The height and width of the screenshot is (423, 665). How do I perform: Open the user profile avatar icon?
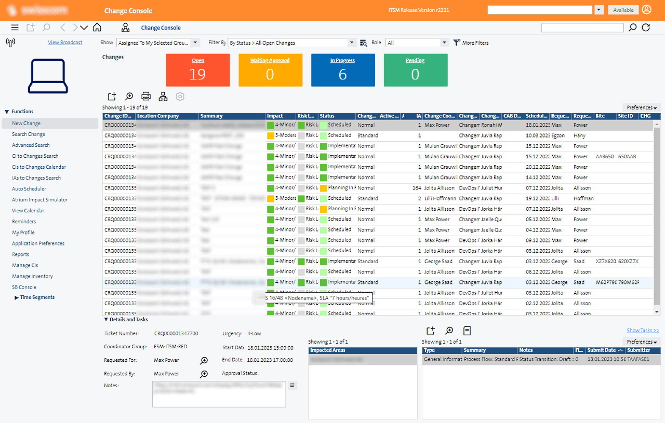(x=646, y=10)
